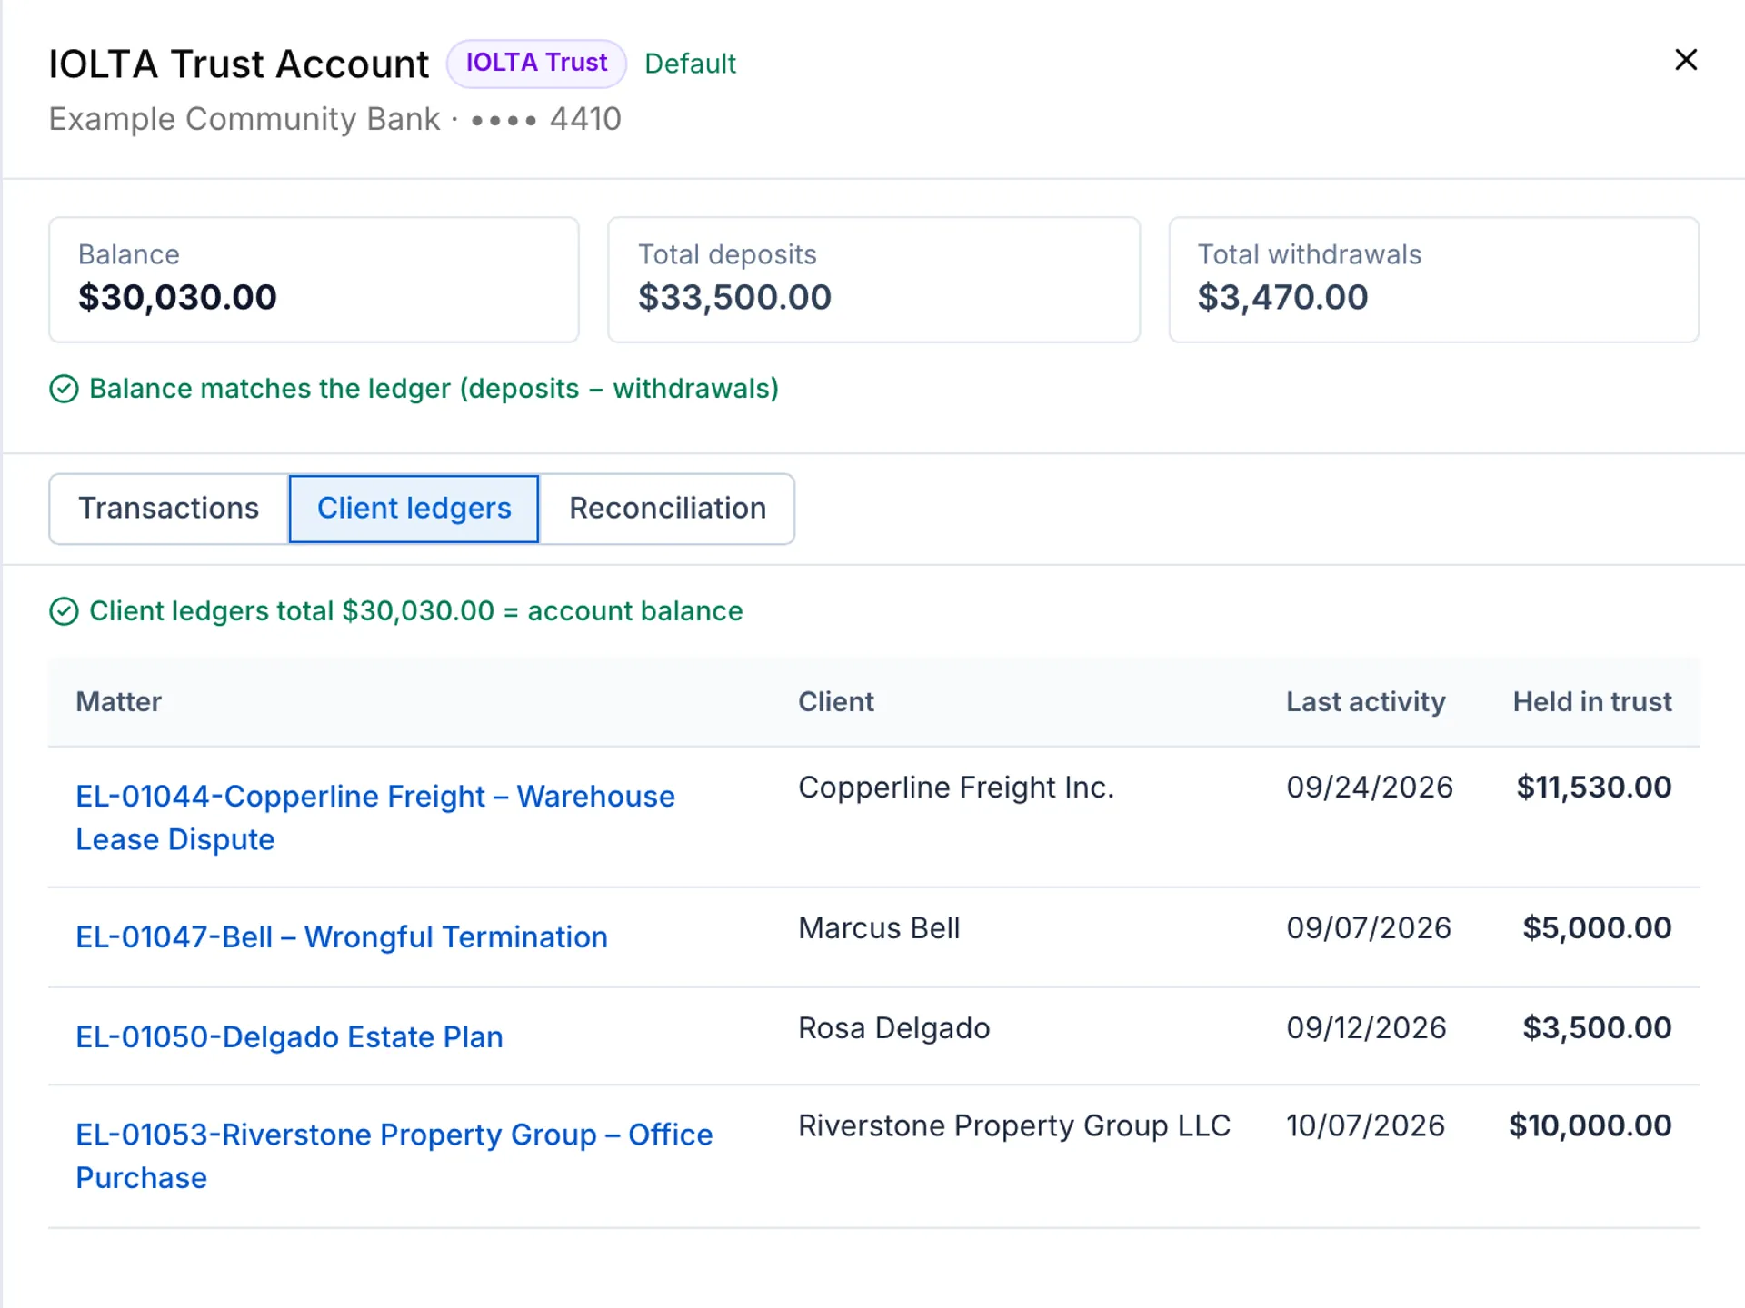Select the Client ledgers tab

pyautogui.click(x=414, y=509)
